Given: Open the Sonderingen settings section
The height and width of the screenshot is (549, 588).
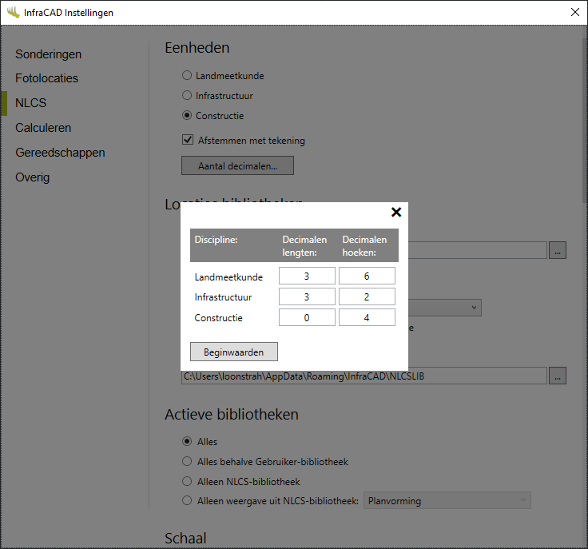Looking at the screenshot, I should coord(48,54).
